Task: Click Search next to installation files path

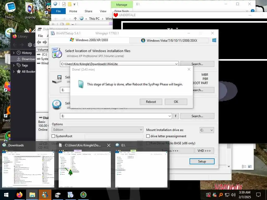Action: [197, 64]
